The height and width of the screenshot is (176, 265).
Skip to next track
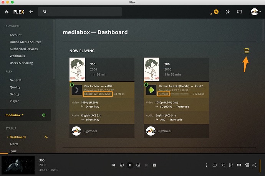point(146,165)
